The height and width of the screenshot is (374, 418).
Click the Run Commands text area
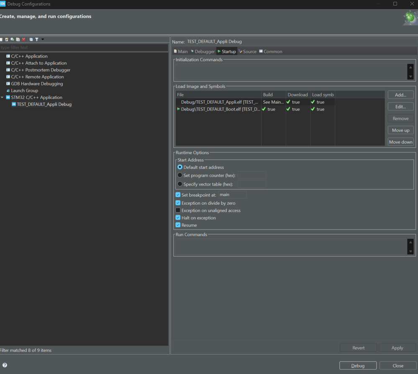pyautogui.click(x=290, y=246)
